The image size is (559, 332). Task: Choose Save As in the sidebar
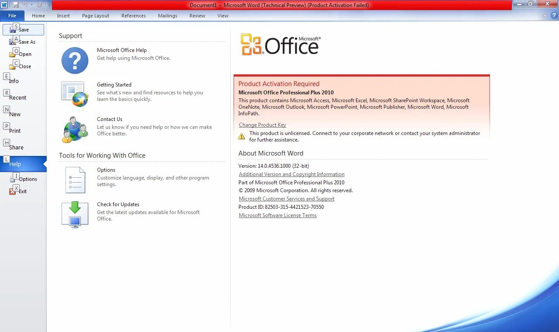[23, 42]
